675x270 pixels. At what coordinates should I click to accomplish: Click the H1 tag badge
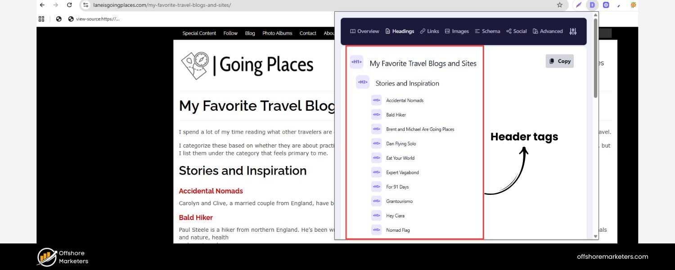click(x=356, y=62)
